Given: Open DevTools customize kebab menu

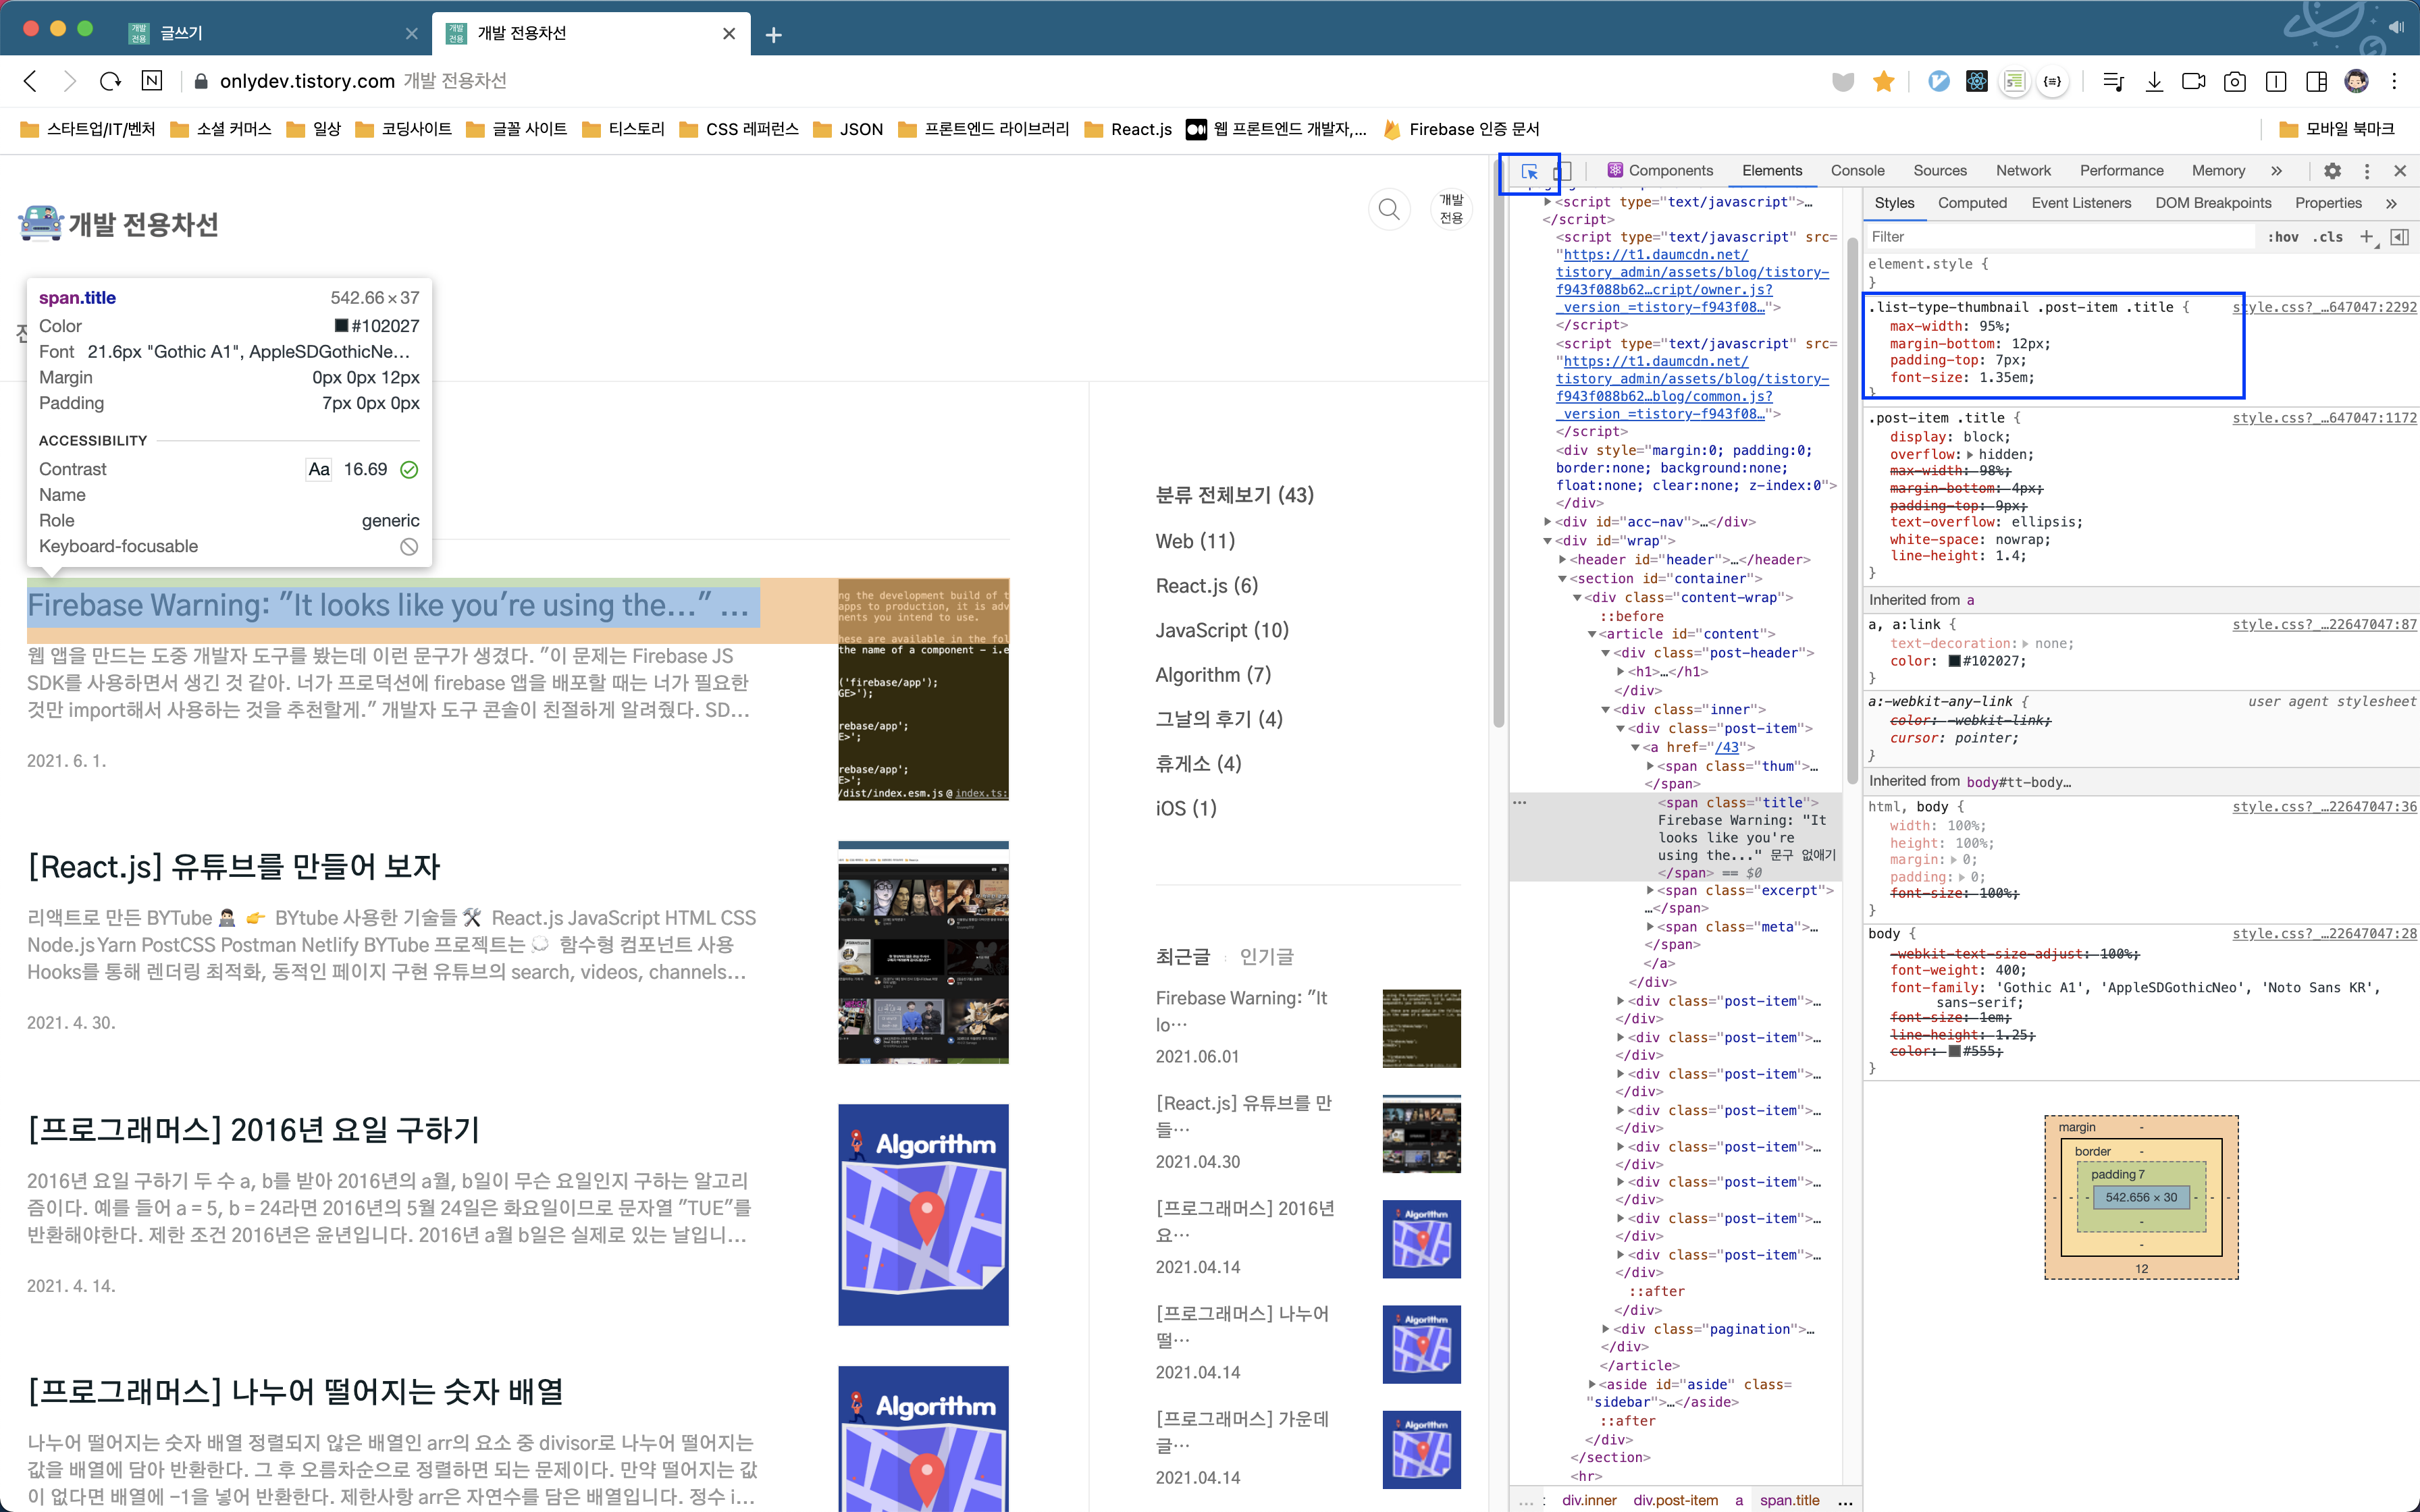Looking at the screenshot, I should click(x=2366, y=171).
